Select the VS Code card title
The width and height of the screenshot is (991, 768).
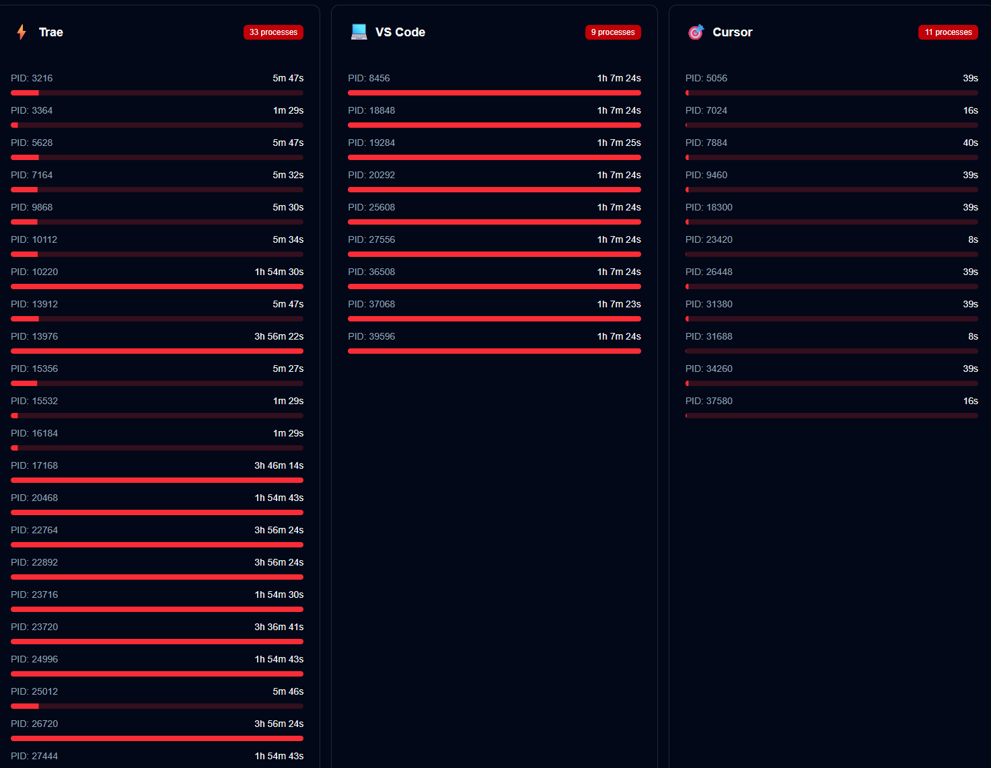point(400,32)
